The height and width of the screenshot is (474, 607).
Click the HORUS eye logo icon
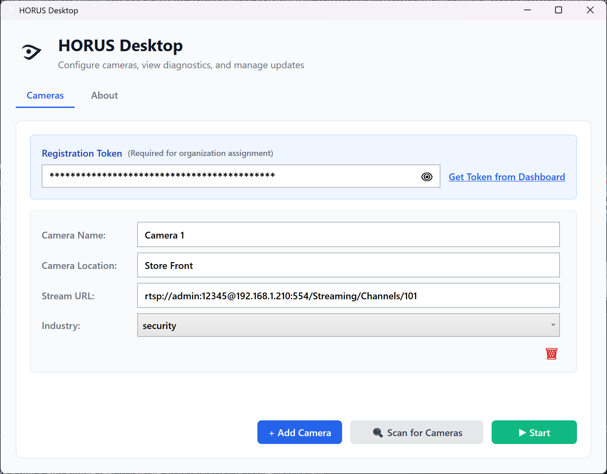click(31, 52)
